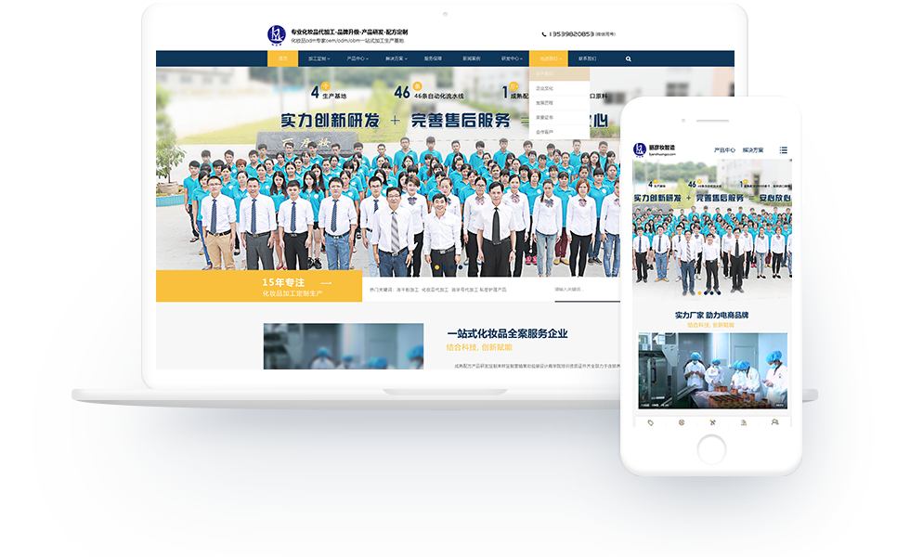Click the center icon in the mobile bottom bar

pos(713,422)
